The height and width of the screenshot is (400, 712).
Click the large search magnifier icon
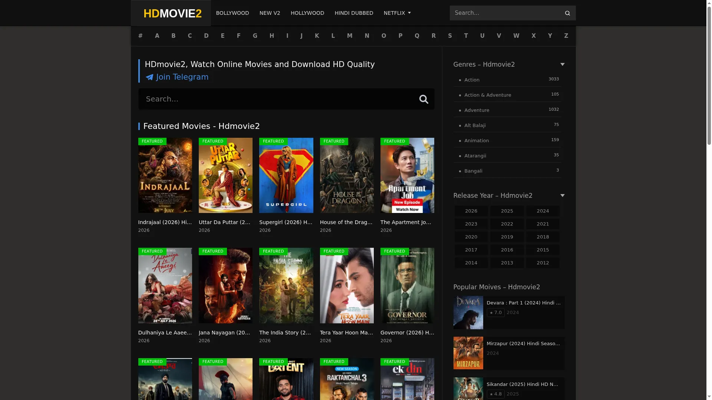coord(423,99)
